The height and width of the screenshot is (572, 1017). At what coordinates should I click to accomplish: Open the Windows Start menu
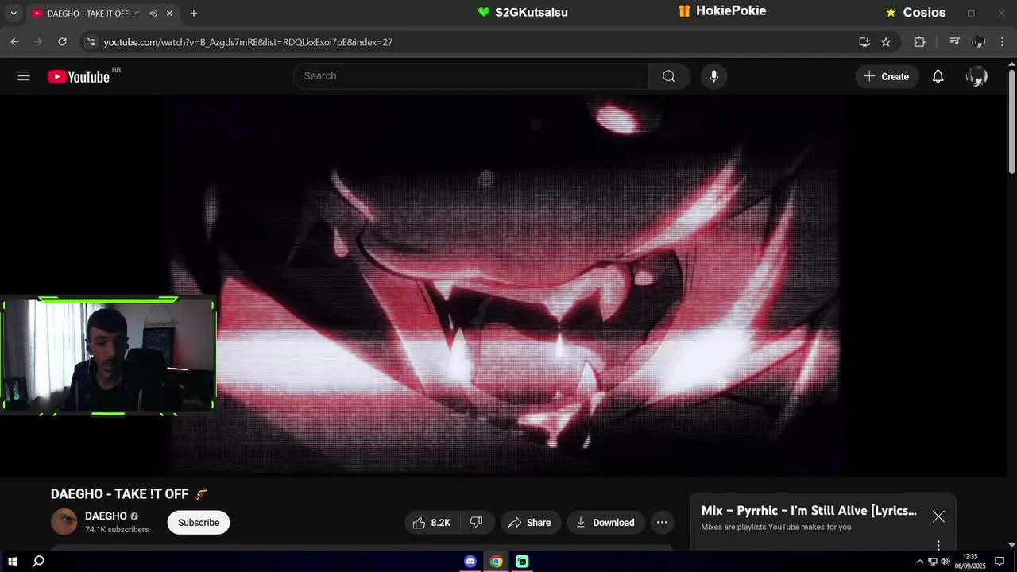[x=13, y=562]
